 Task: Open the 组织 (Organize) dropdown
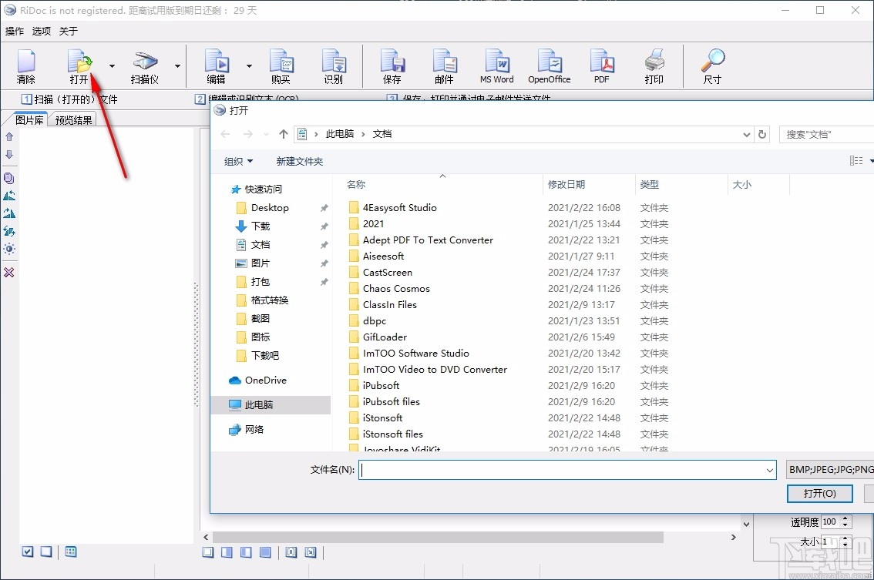point(239,161)
